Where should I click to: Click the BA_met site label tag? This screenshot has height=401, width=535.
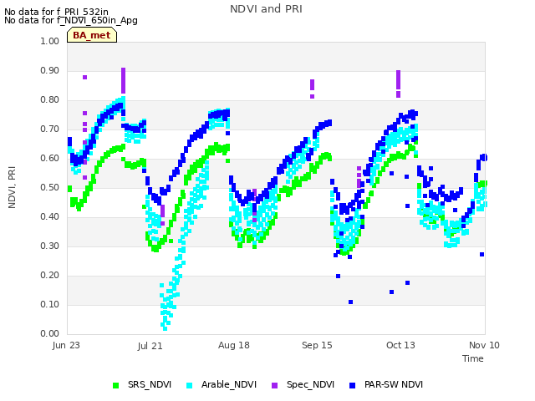tap(92, 35)
